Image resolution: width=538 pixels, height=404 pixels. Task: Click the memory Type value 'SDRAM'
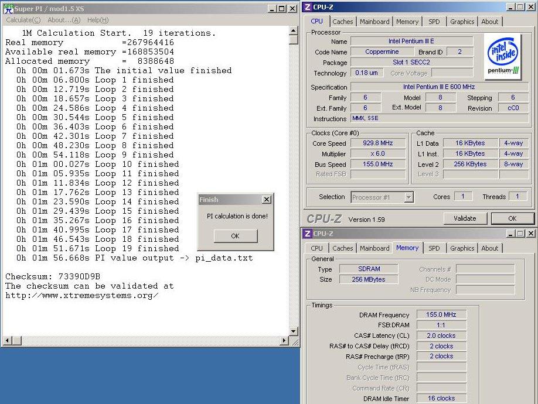[x=369, y=269]
